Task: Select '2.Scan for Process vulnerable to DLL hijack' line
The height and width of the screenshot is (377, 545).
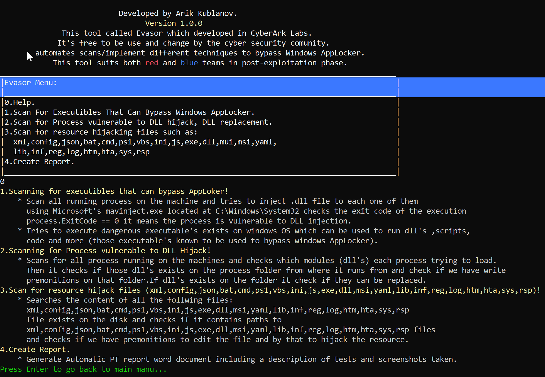Action: 138,122
